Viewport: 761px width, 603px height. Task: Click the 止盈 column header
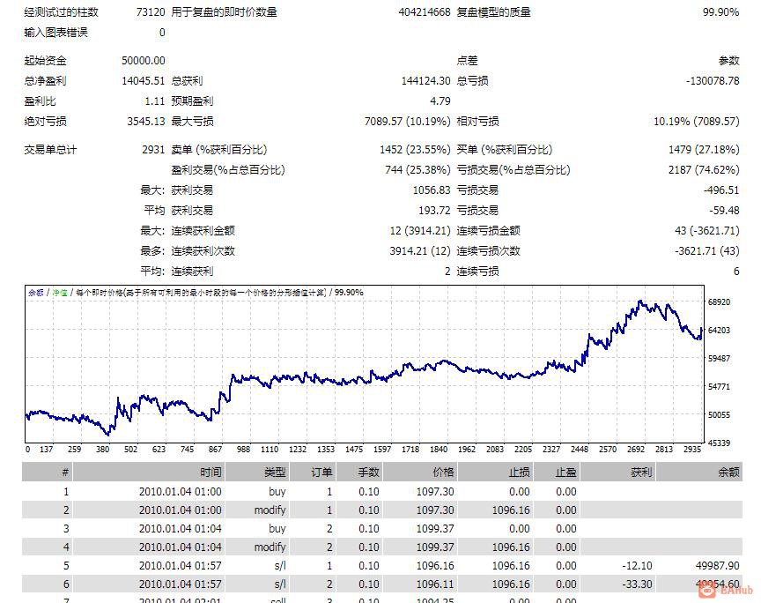(x=565, y=472)
